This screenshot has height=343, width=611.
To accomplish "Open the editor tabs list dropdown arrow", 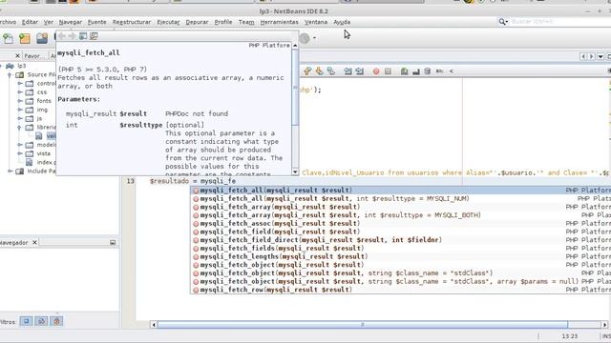I will click(x=600, y=57).
